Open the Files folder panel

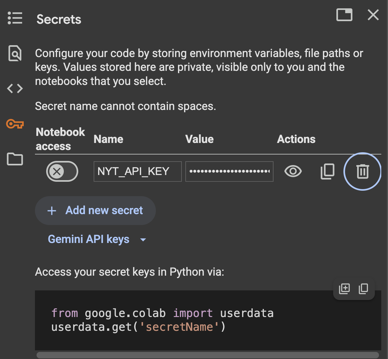click(15, 159)
